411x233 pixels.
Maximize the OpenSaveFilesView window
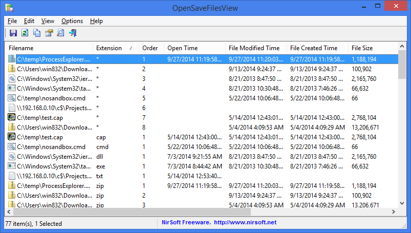[x=377, y=6]
